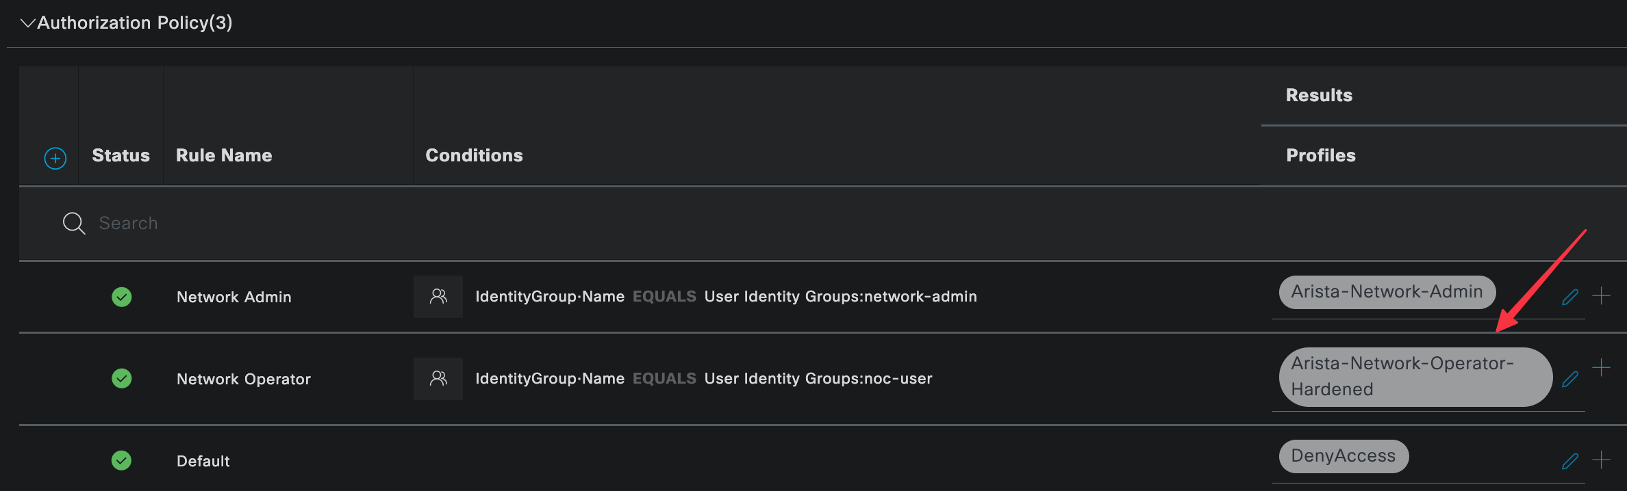
Task: Click the add rule plus circle icon
Action: point(55,159)
